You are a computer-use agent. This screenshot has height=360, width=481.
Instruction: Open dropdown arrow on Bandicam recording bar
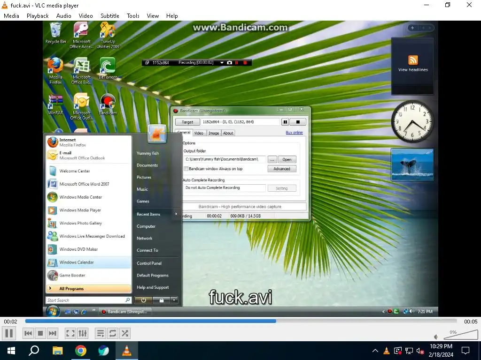pos(222,62)
